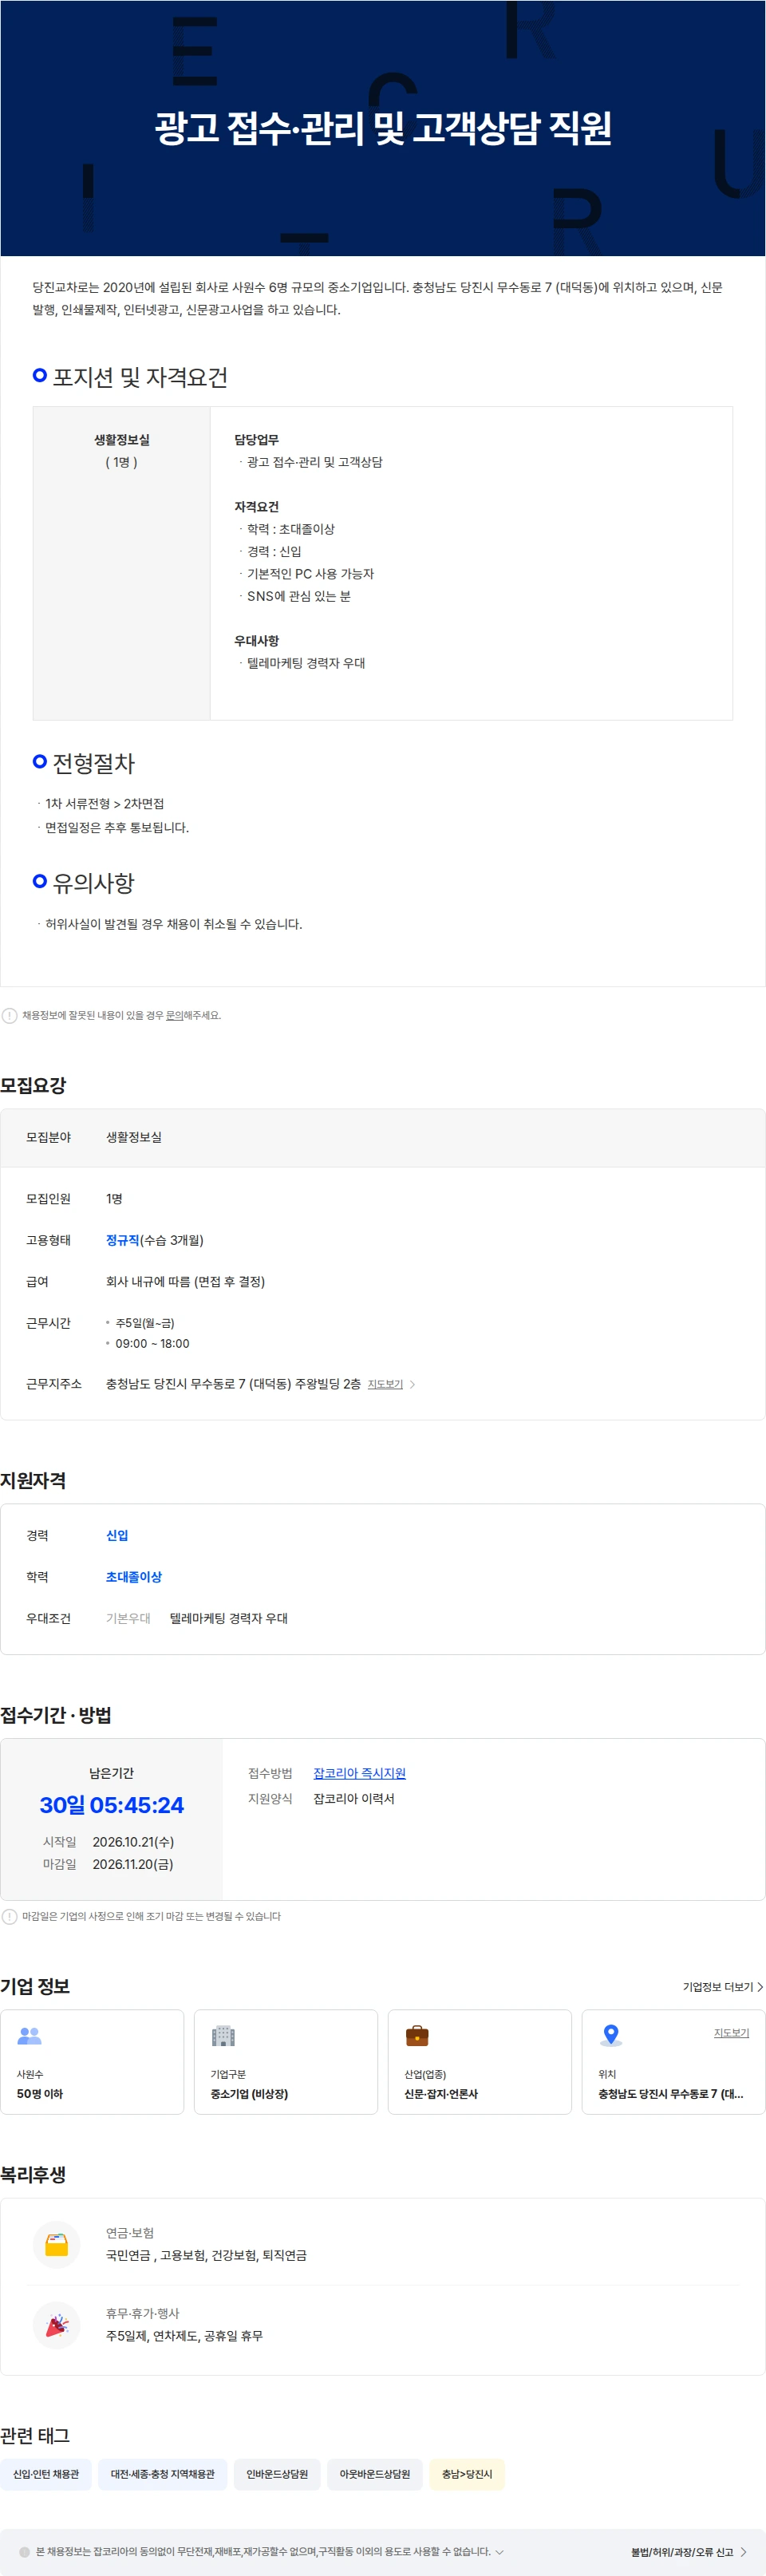Open 지도보기 link next to 근무지주소
The image size is (766, 2576).
385,1384
